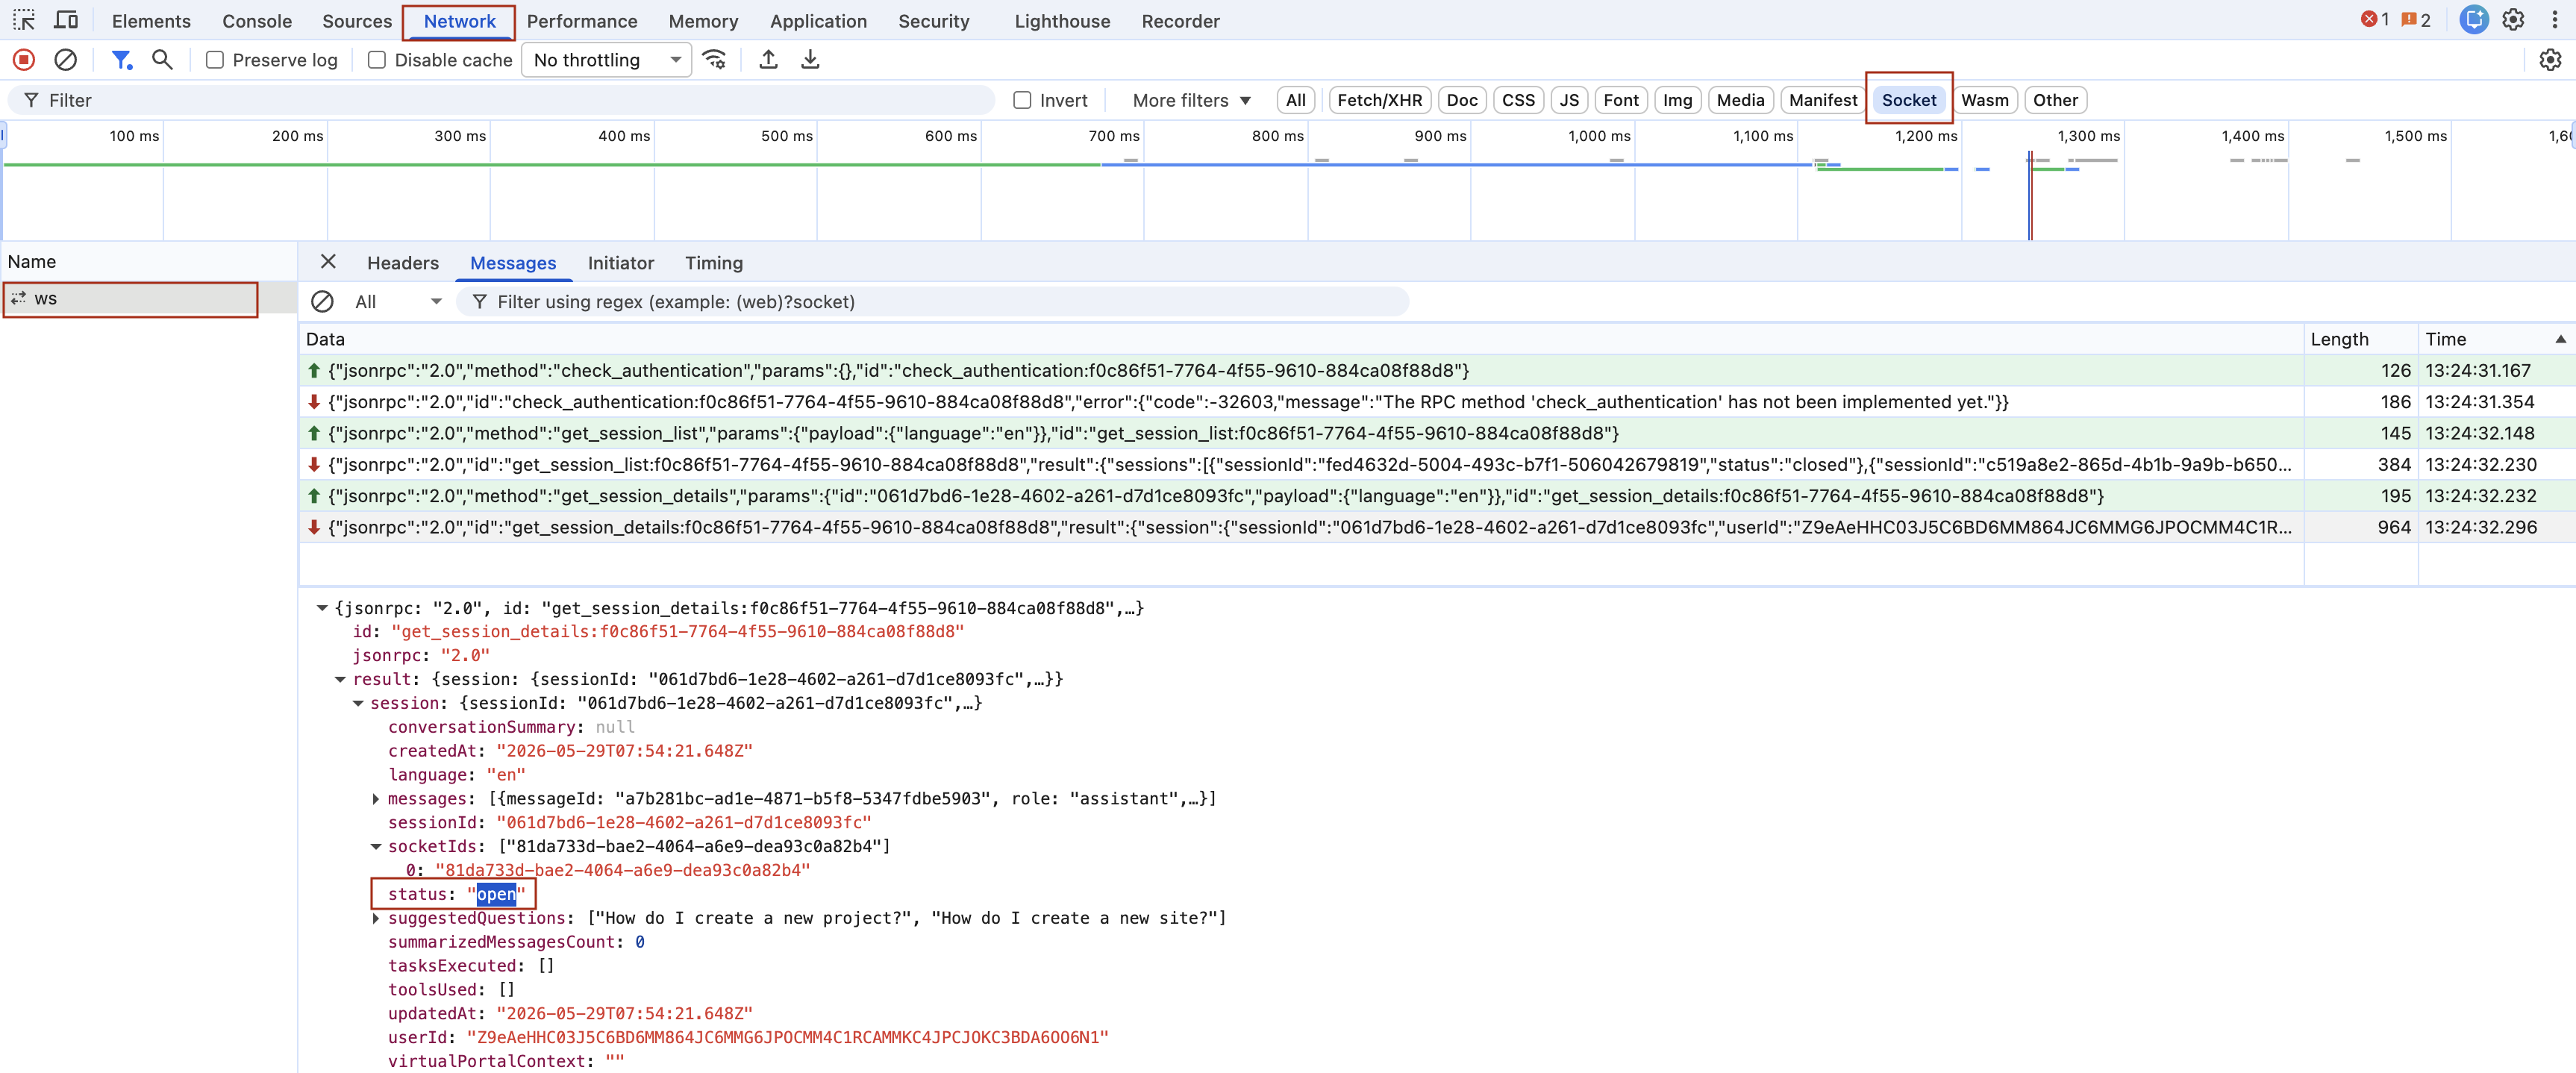Collapse the session node

pos(358,703)
